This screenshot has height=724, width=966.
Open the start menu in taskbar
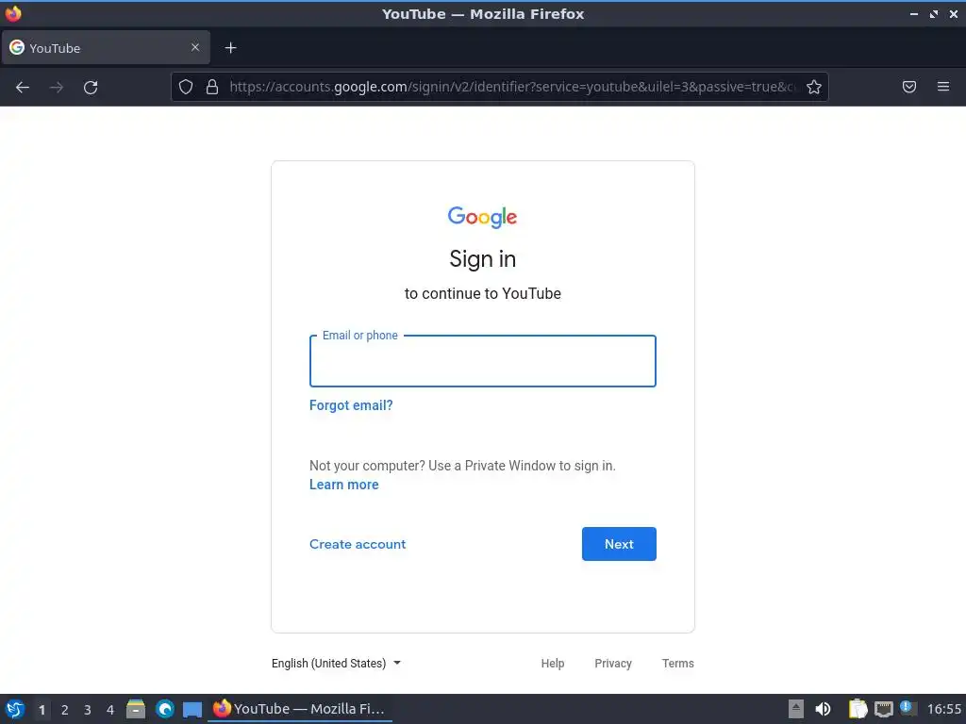(x=15, y=709)
